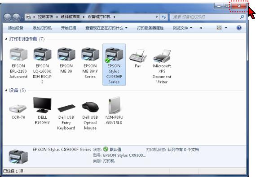Minimize the Devices and Printers window

click(x=219, y=6)
